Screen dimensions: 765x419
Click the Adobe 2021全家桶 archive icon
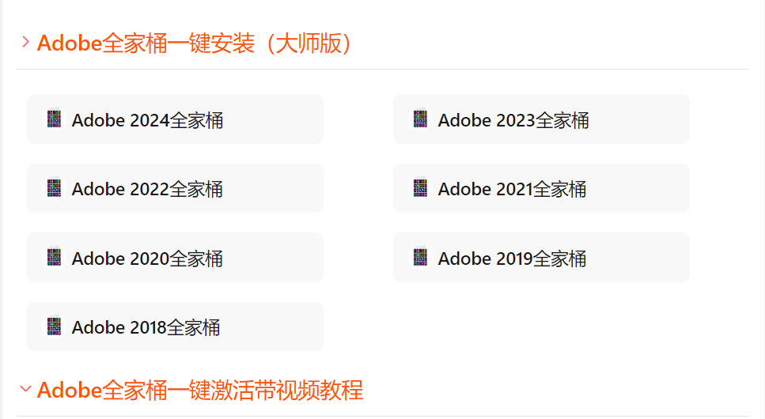[x=420, y=188]
